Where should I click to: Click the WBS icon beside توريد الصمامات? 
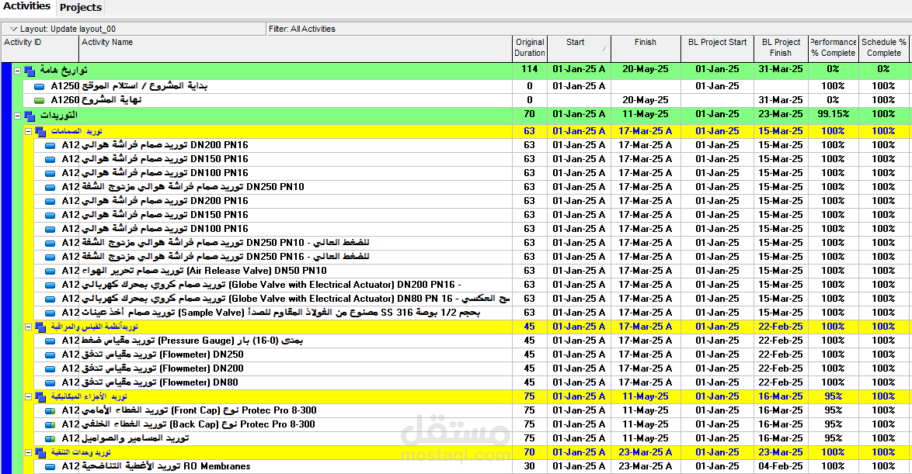[x=40, y=132]
